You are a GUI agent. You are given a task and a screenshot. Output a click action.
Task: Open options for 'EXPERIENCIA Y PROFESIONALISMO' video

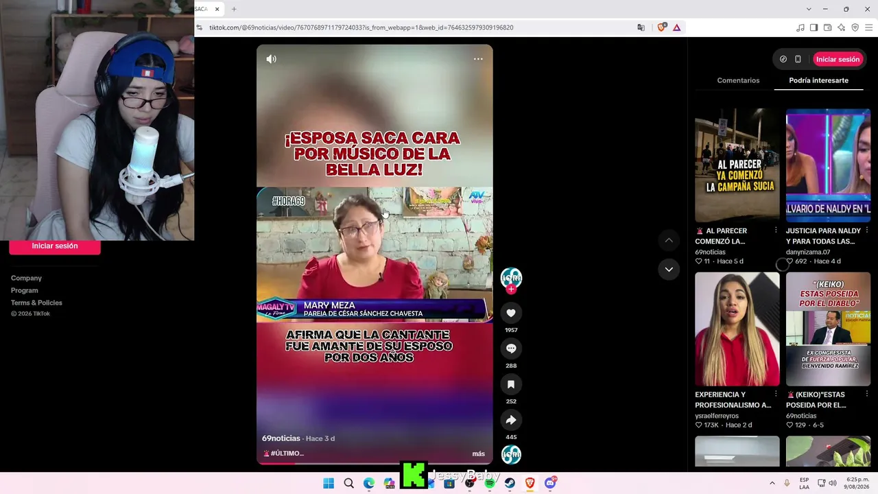776,395
